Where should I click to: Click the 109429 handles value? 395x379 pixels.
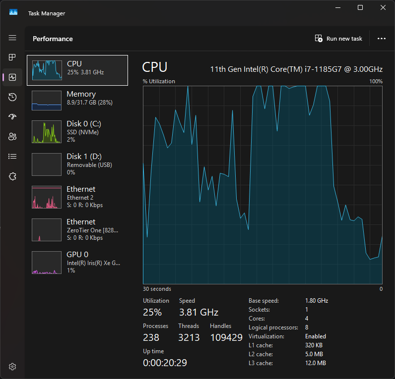[226, 337]
